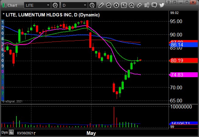Expand the LITE symbol dropdown arrow
The height and width of the screenshot is (137, 199).
pyautogui.click(x=48, y=5)
